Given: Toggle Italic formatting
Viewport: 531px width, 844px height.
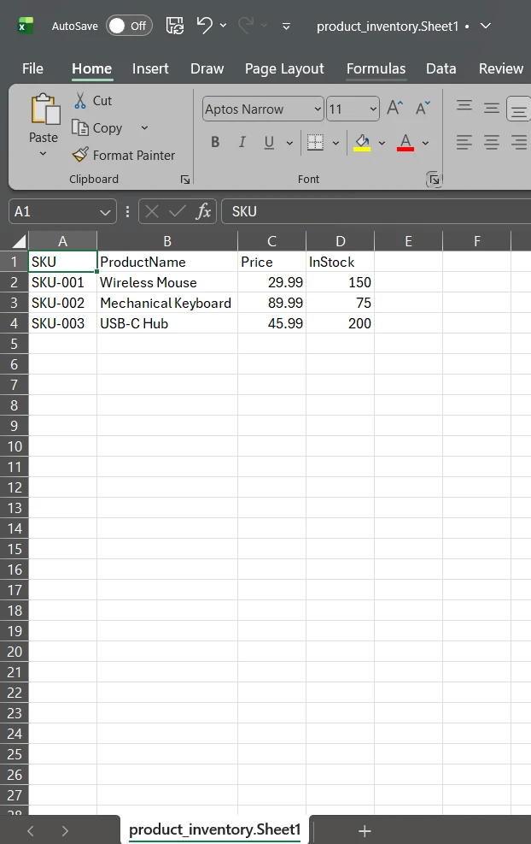Looking at the screenshot, I should (242, 143).
